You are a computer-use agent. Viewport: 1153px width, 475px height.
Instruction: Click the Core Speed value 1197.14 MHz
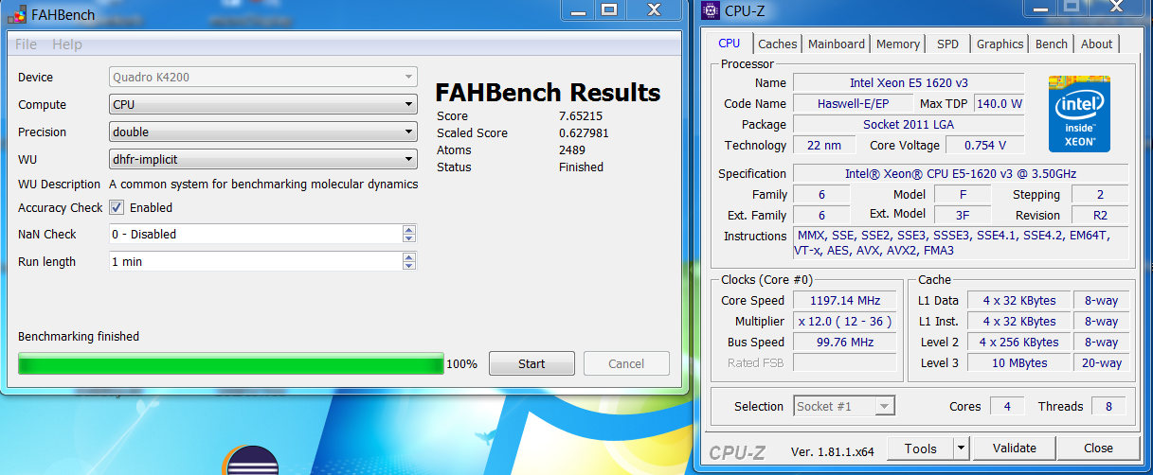(844, 301)
